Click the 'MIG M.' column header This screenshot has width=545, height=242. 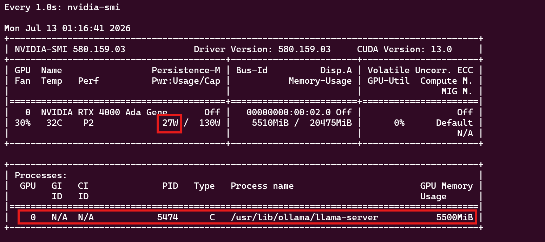click(457, 91)
